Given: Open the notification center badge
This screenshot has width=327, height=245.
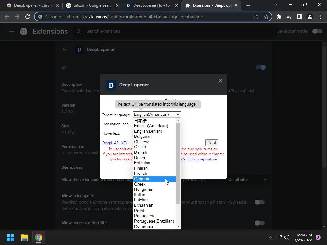Looking at the screenshot, I should click(x=318, y=237).
